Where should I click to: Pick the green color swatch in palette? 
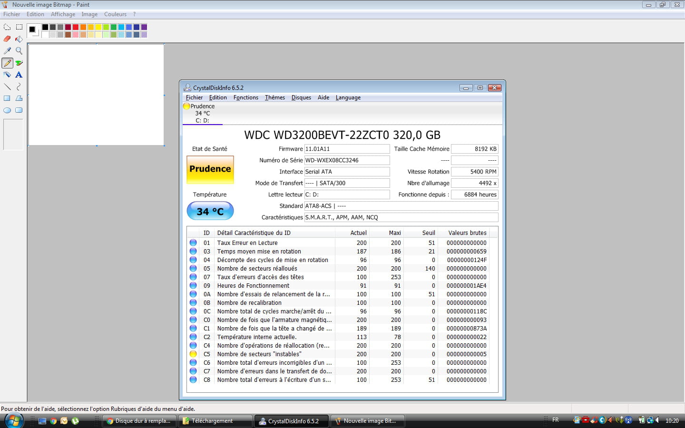[113, 27]
